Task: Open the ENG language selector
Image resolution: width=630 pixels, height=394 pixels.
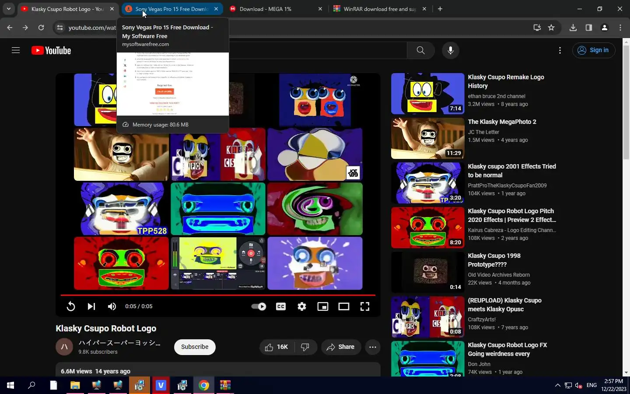Action: [591, 385]
